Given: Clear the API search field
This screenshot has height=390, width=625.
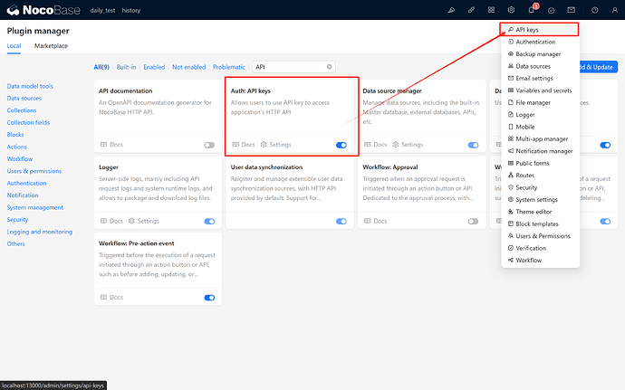Looking at the screenshot, I should (329, 67).
